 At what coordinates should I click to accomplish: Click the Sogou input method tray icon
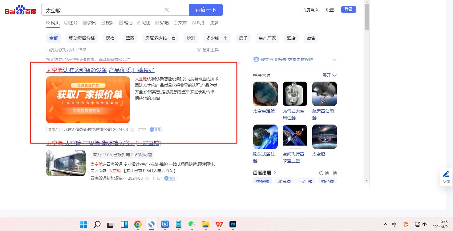(x=406, y=224)
